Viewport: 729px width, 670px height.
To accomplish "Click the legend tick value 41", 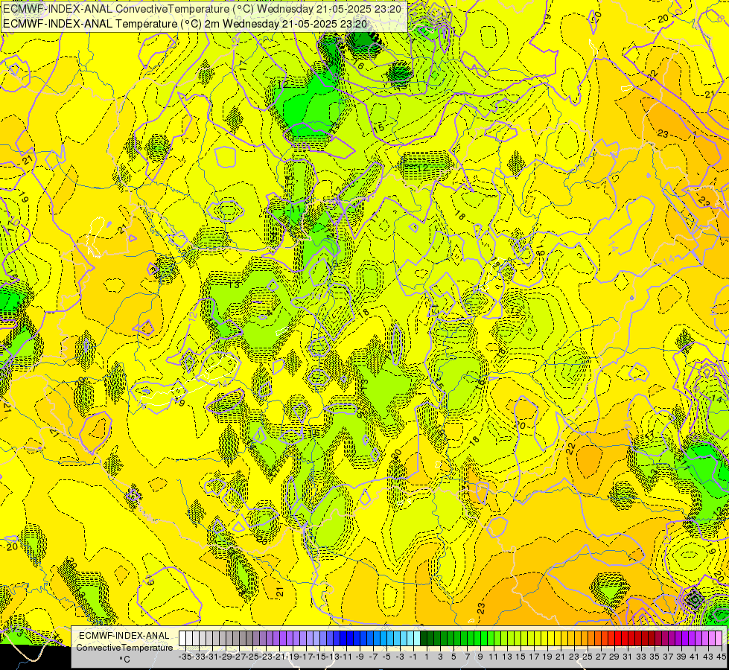I will coord(695,657).
